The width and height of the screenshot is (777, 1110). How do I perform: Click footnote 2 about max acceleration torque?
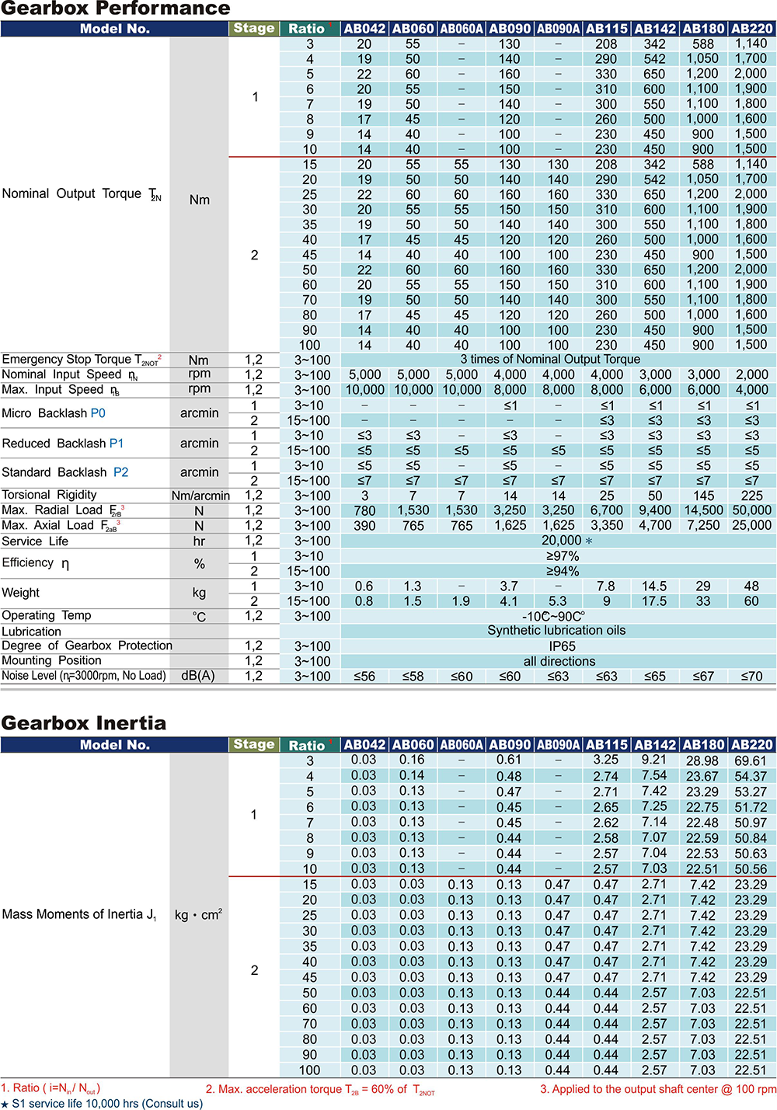coord(320,1090)
